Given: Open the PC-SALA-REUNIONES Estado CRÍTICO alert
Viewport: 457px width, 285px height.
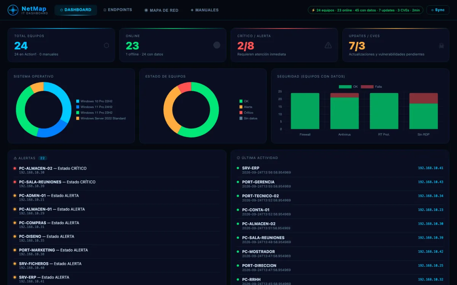Looking at the screenshot, I should click(x=117, y=184).
